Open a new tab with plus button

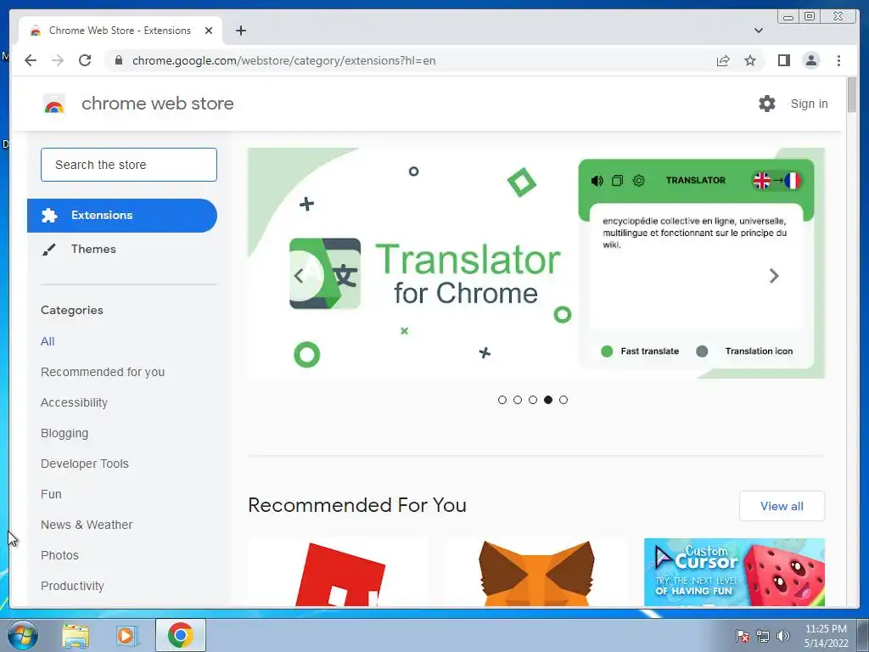[240, 31]
